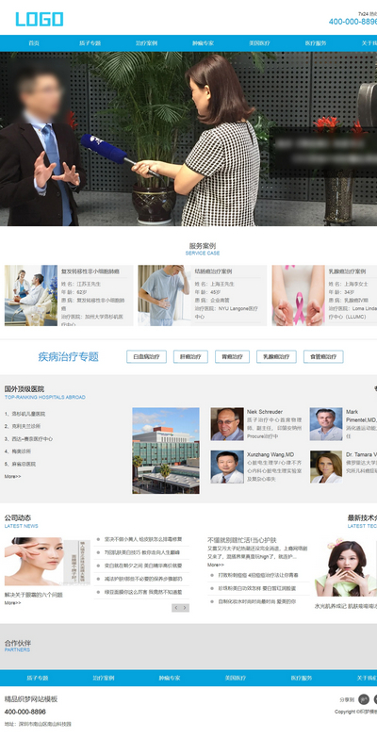Click the Xunzhang Wang,MD name link
Image resolution: width=377 pixels, height=754 pixels.
click(x=270, y=454)
